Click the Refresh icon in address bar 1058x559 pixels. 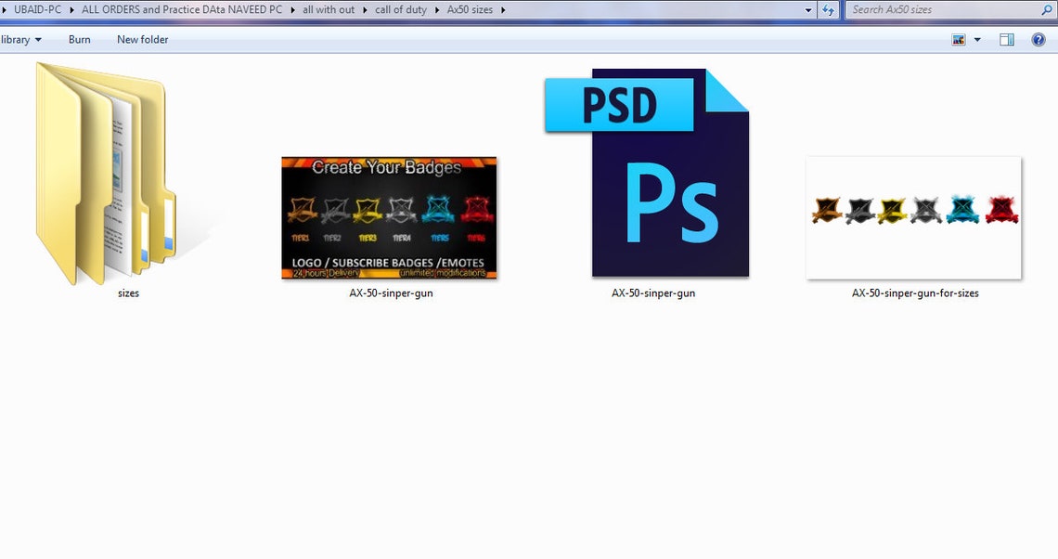point(828,9)
